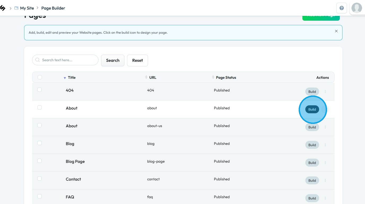Click the Search button

[113, 60]
